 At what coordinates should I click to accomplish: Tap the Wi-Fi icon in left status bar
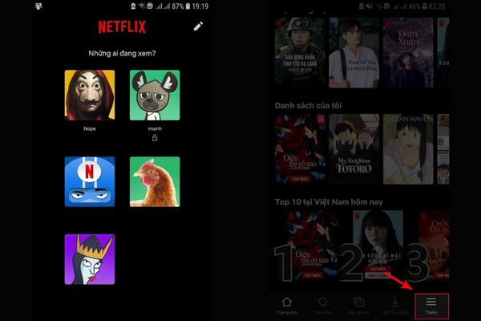pos(142,6)
